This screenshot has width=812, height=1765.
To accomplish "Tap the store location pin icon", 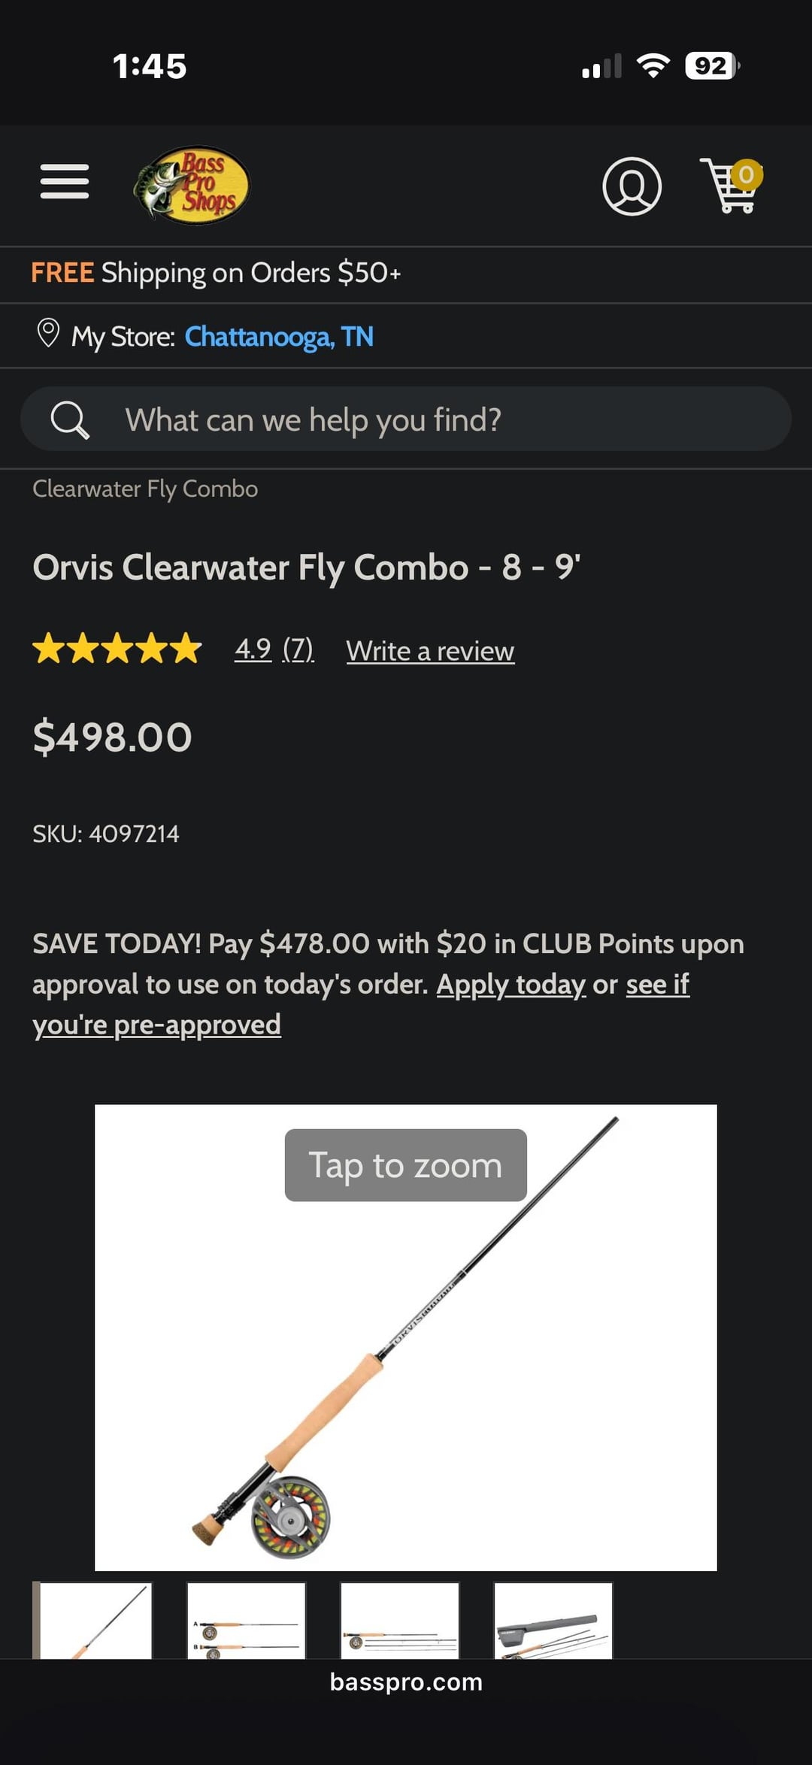I will pyautogui.click(x=48, y=333).
